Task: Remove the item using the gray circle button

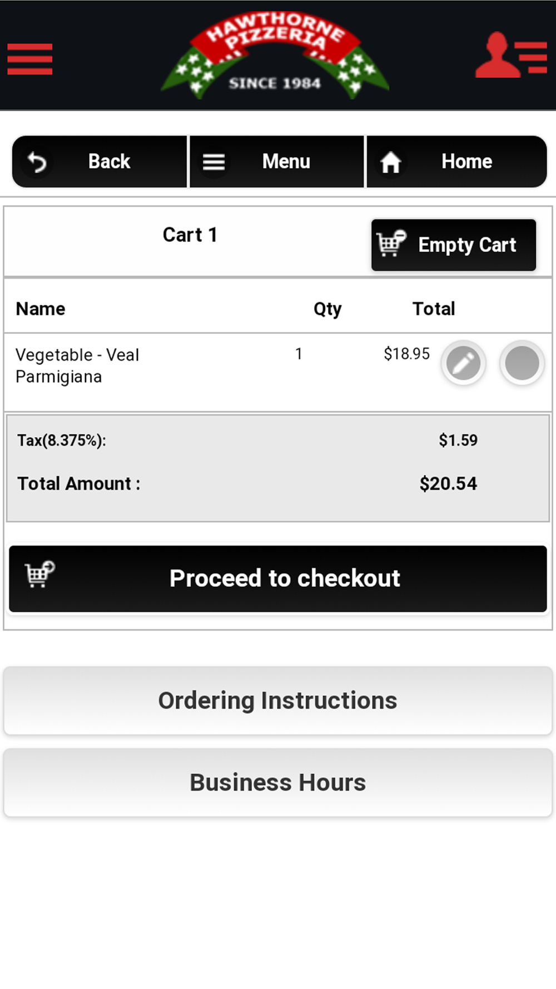Action: pos(522,363)
